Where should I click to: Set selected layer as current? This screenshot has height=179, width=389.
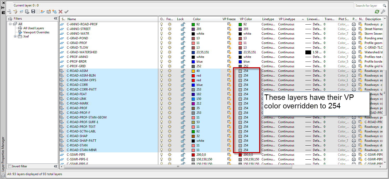point(66,12)
